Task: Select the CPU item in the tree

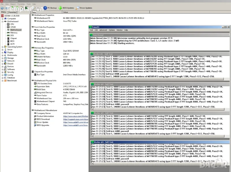Action: click(12, 24)
